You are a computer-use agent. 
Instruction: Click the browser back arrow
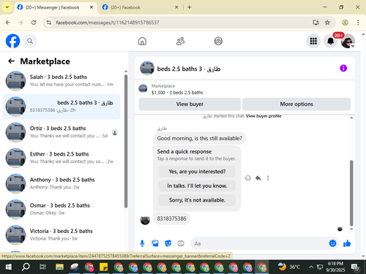pos(8,23)
